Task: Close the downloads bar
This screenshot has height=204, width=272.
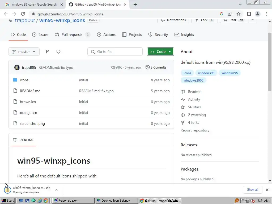Action: [267, 190]
